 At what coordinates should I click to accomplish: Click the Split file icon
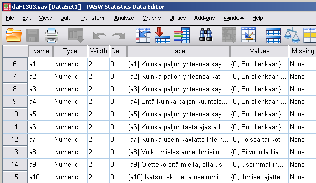tap(273, 35)
